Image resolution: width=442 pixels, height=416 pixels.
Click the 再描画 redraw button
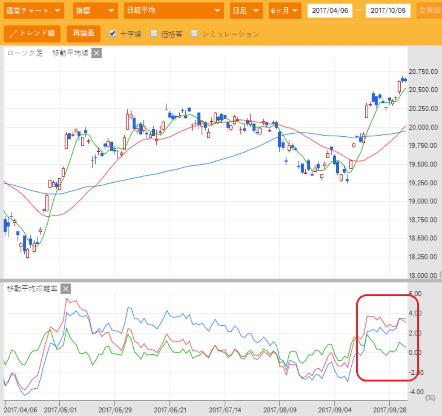tap(84, 34)
